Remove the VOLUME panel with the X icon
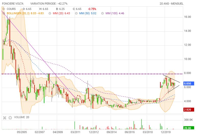The width and height of the screenshot is (200, 136). coord(5,118)
